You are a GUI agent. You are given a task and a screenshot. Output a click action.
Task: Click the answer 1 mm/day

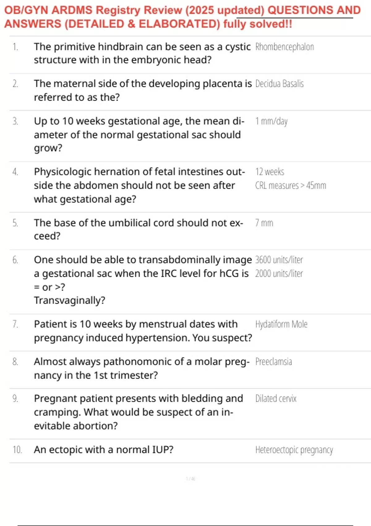click(x=271, y=121)
